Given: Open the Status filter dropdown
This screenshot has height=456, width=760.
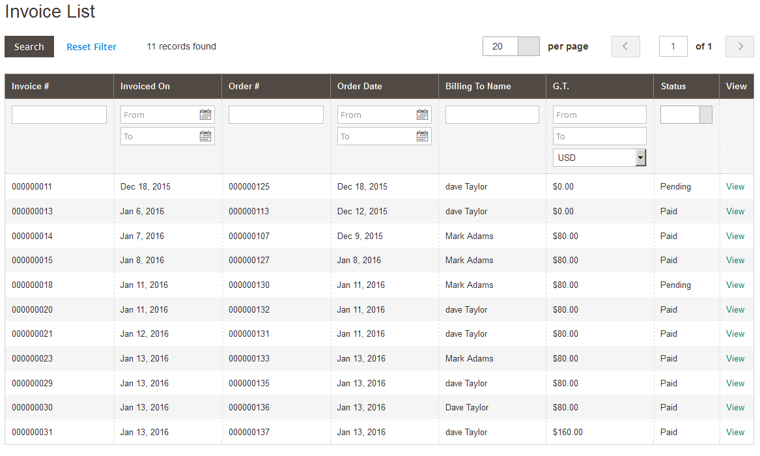Looking at the screenshot, I should pyautogui.click(x=686, y=115).
